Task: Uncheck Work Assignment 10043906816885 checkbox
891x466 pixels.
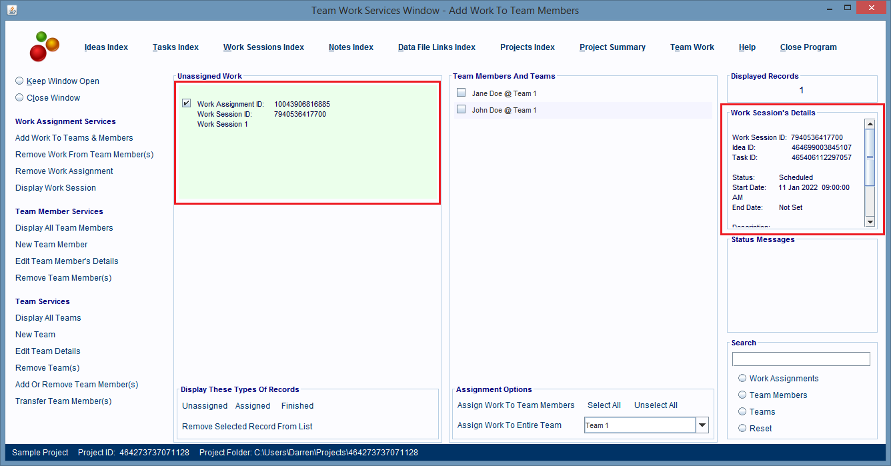Action: [x=186, y=103]
